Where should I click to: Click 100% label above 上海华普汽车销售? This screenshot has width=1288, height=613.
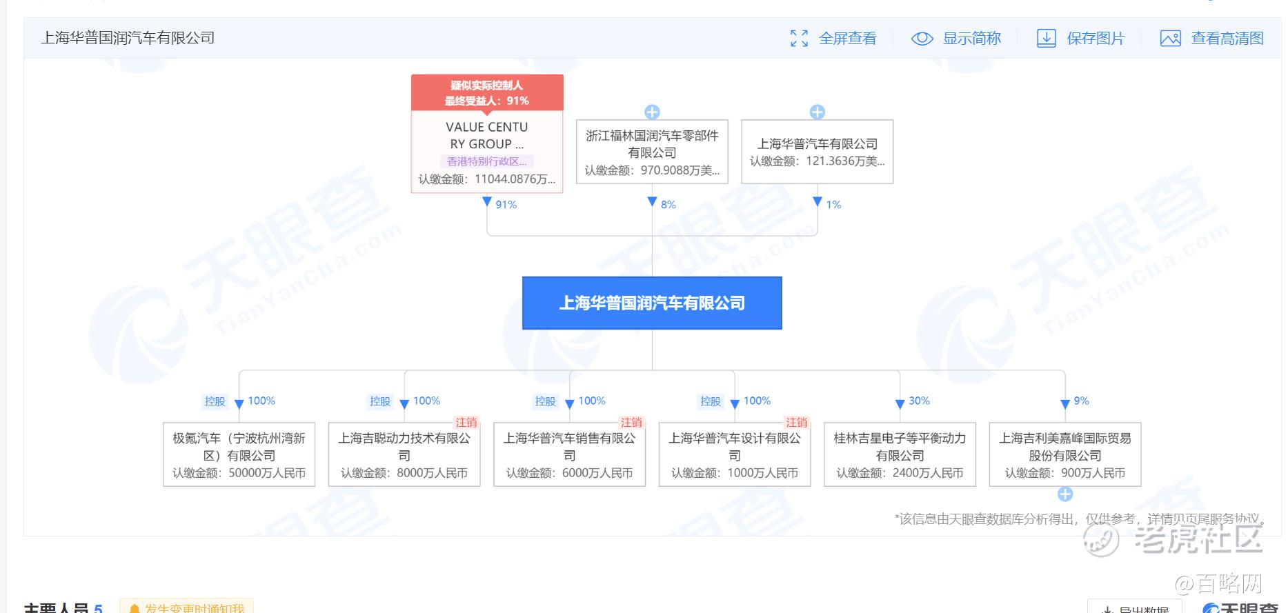[x=592, y=401]
